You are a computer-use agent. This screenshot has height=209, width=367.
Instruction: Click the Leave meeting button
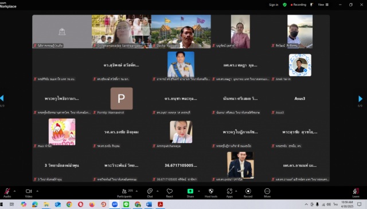(x=356, y=193)
